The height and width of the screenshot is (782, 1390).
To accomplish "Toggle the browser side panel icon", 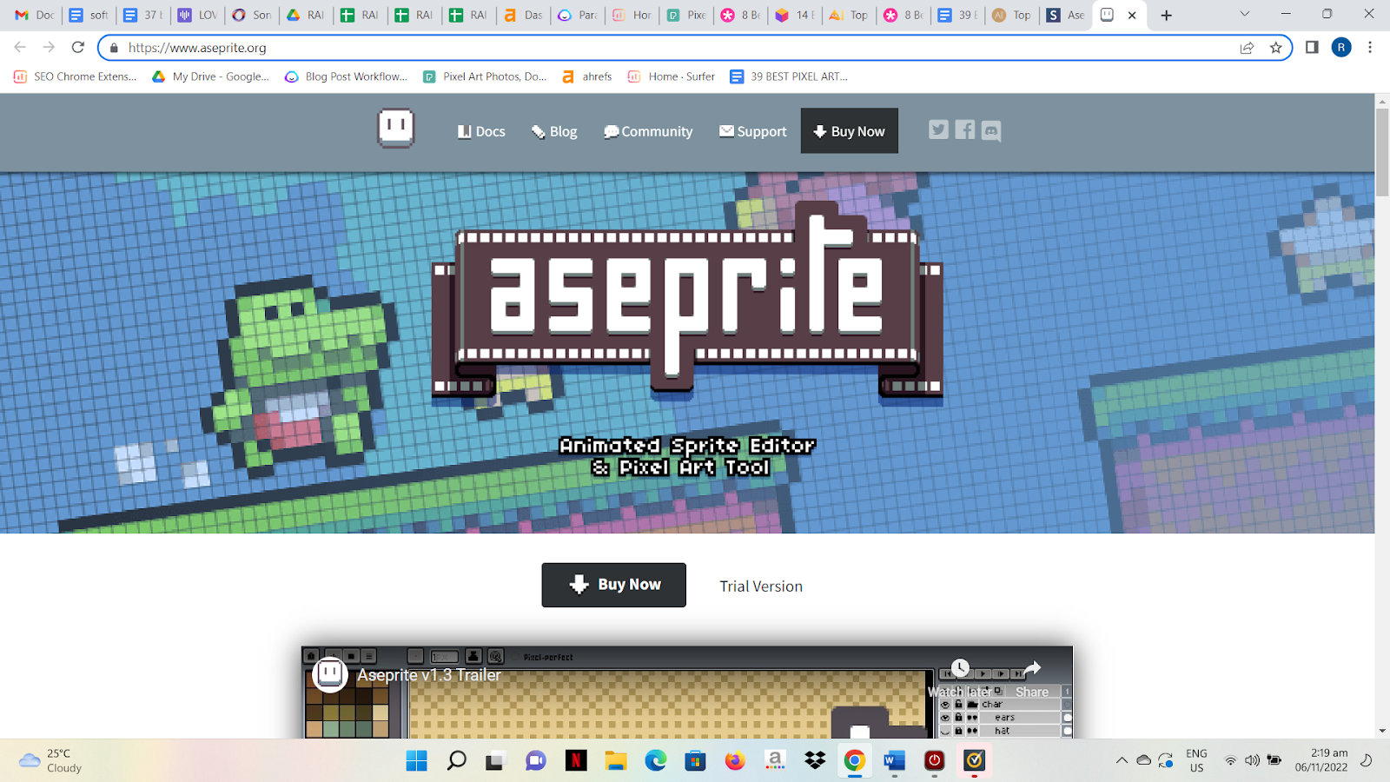I will click(1312, 48).
